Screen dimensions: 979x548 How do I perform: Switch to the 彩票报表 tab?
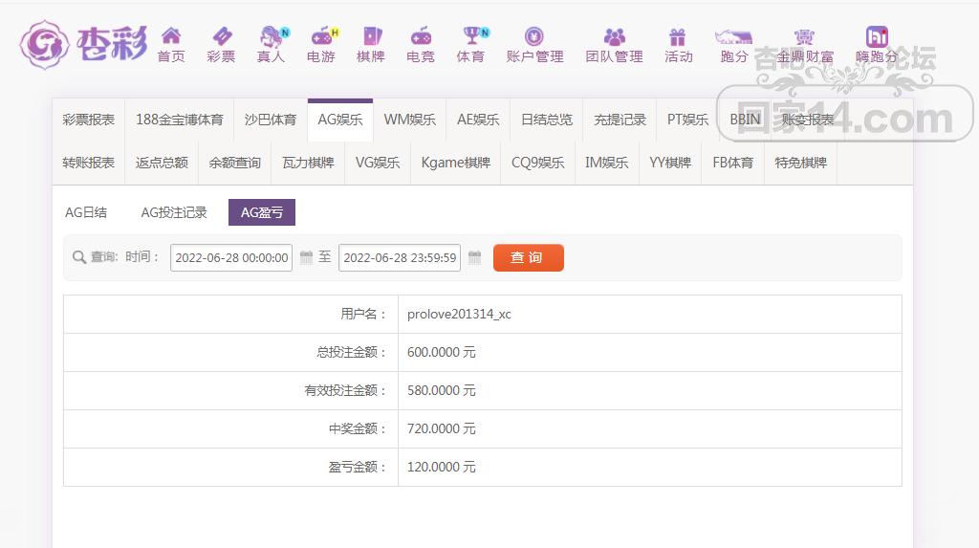pyautogui.click(x=89, y=121)
